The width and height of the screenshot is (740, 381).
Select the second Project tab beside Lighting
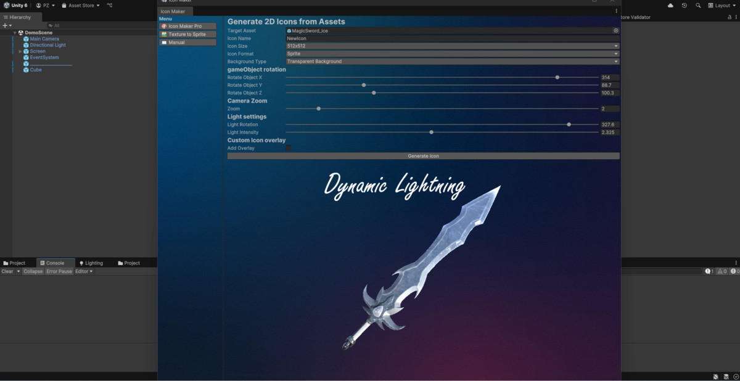[129, 263]
